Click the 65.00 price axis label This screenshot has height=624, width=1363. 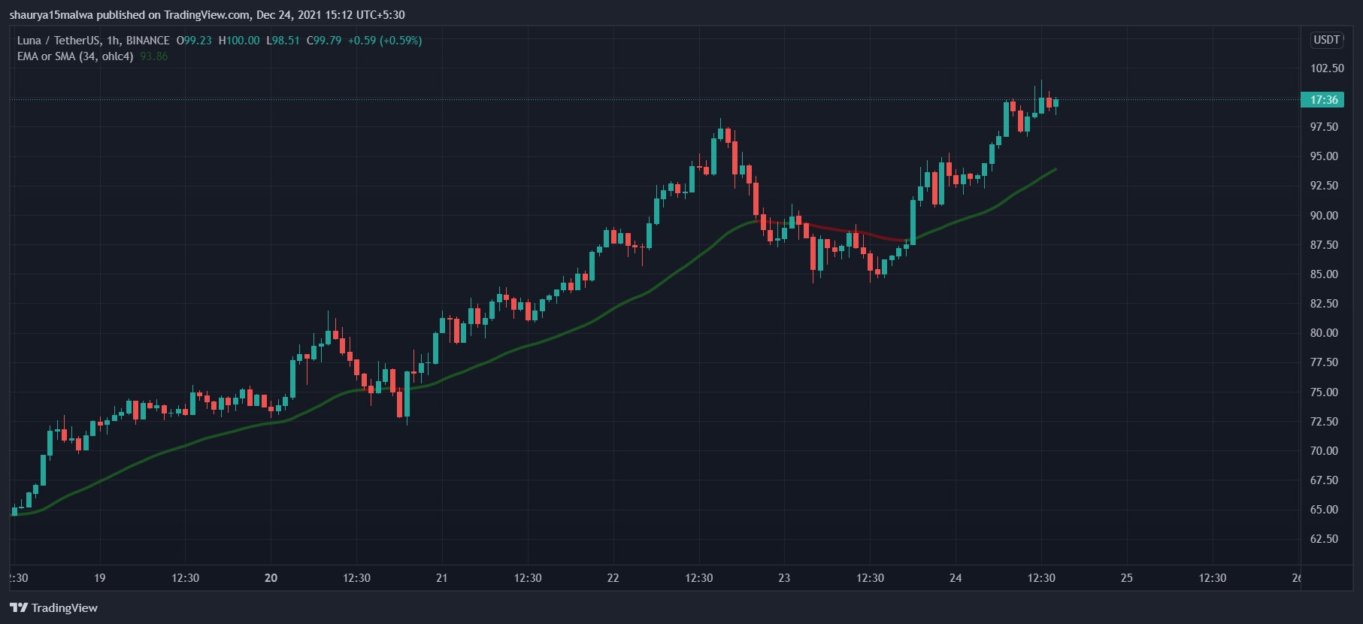pos(1324,510)
